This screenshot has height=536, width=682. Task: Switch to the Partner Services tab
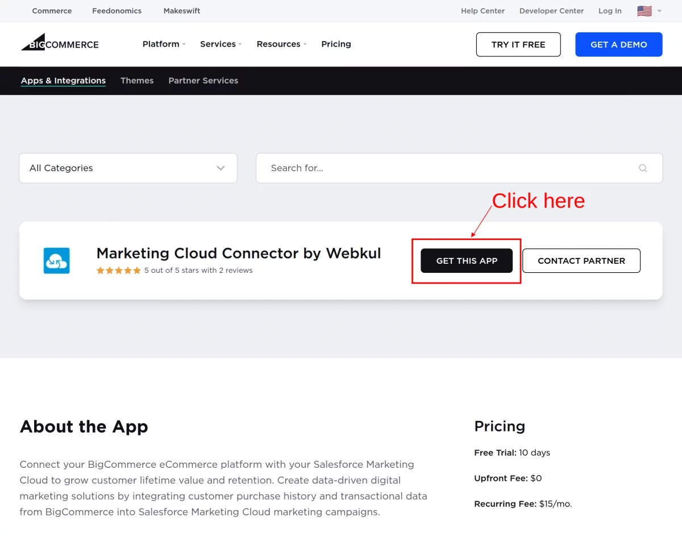coord(203,81)
